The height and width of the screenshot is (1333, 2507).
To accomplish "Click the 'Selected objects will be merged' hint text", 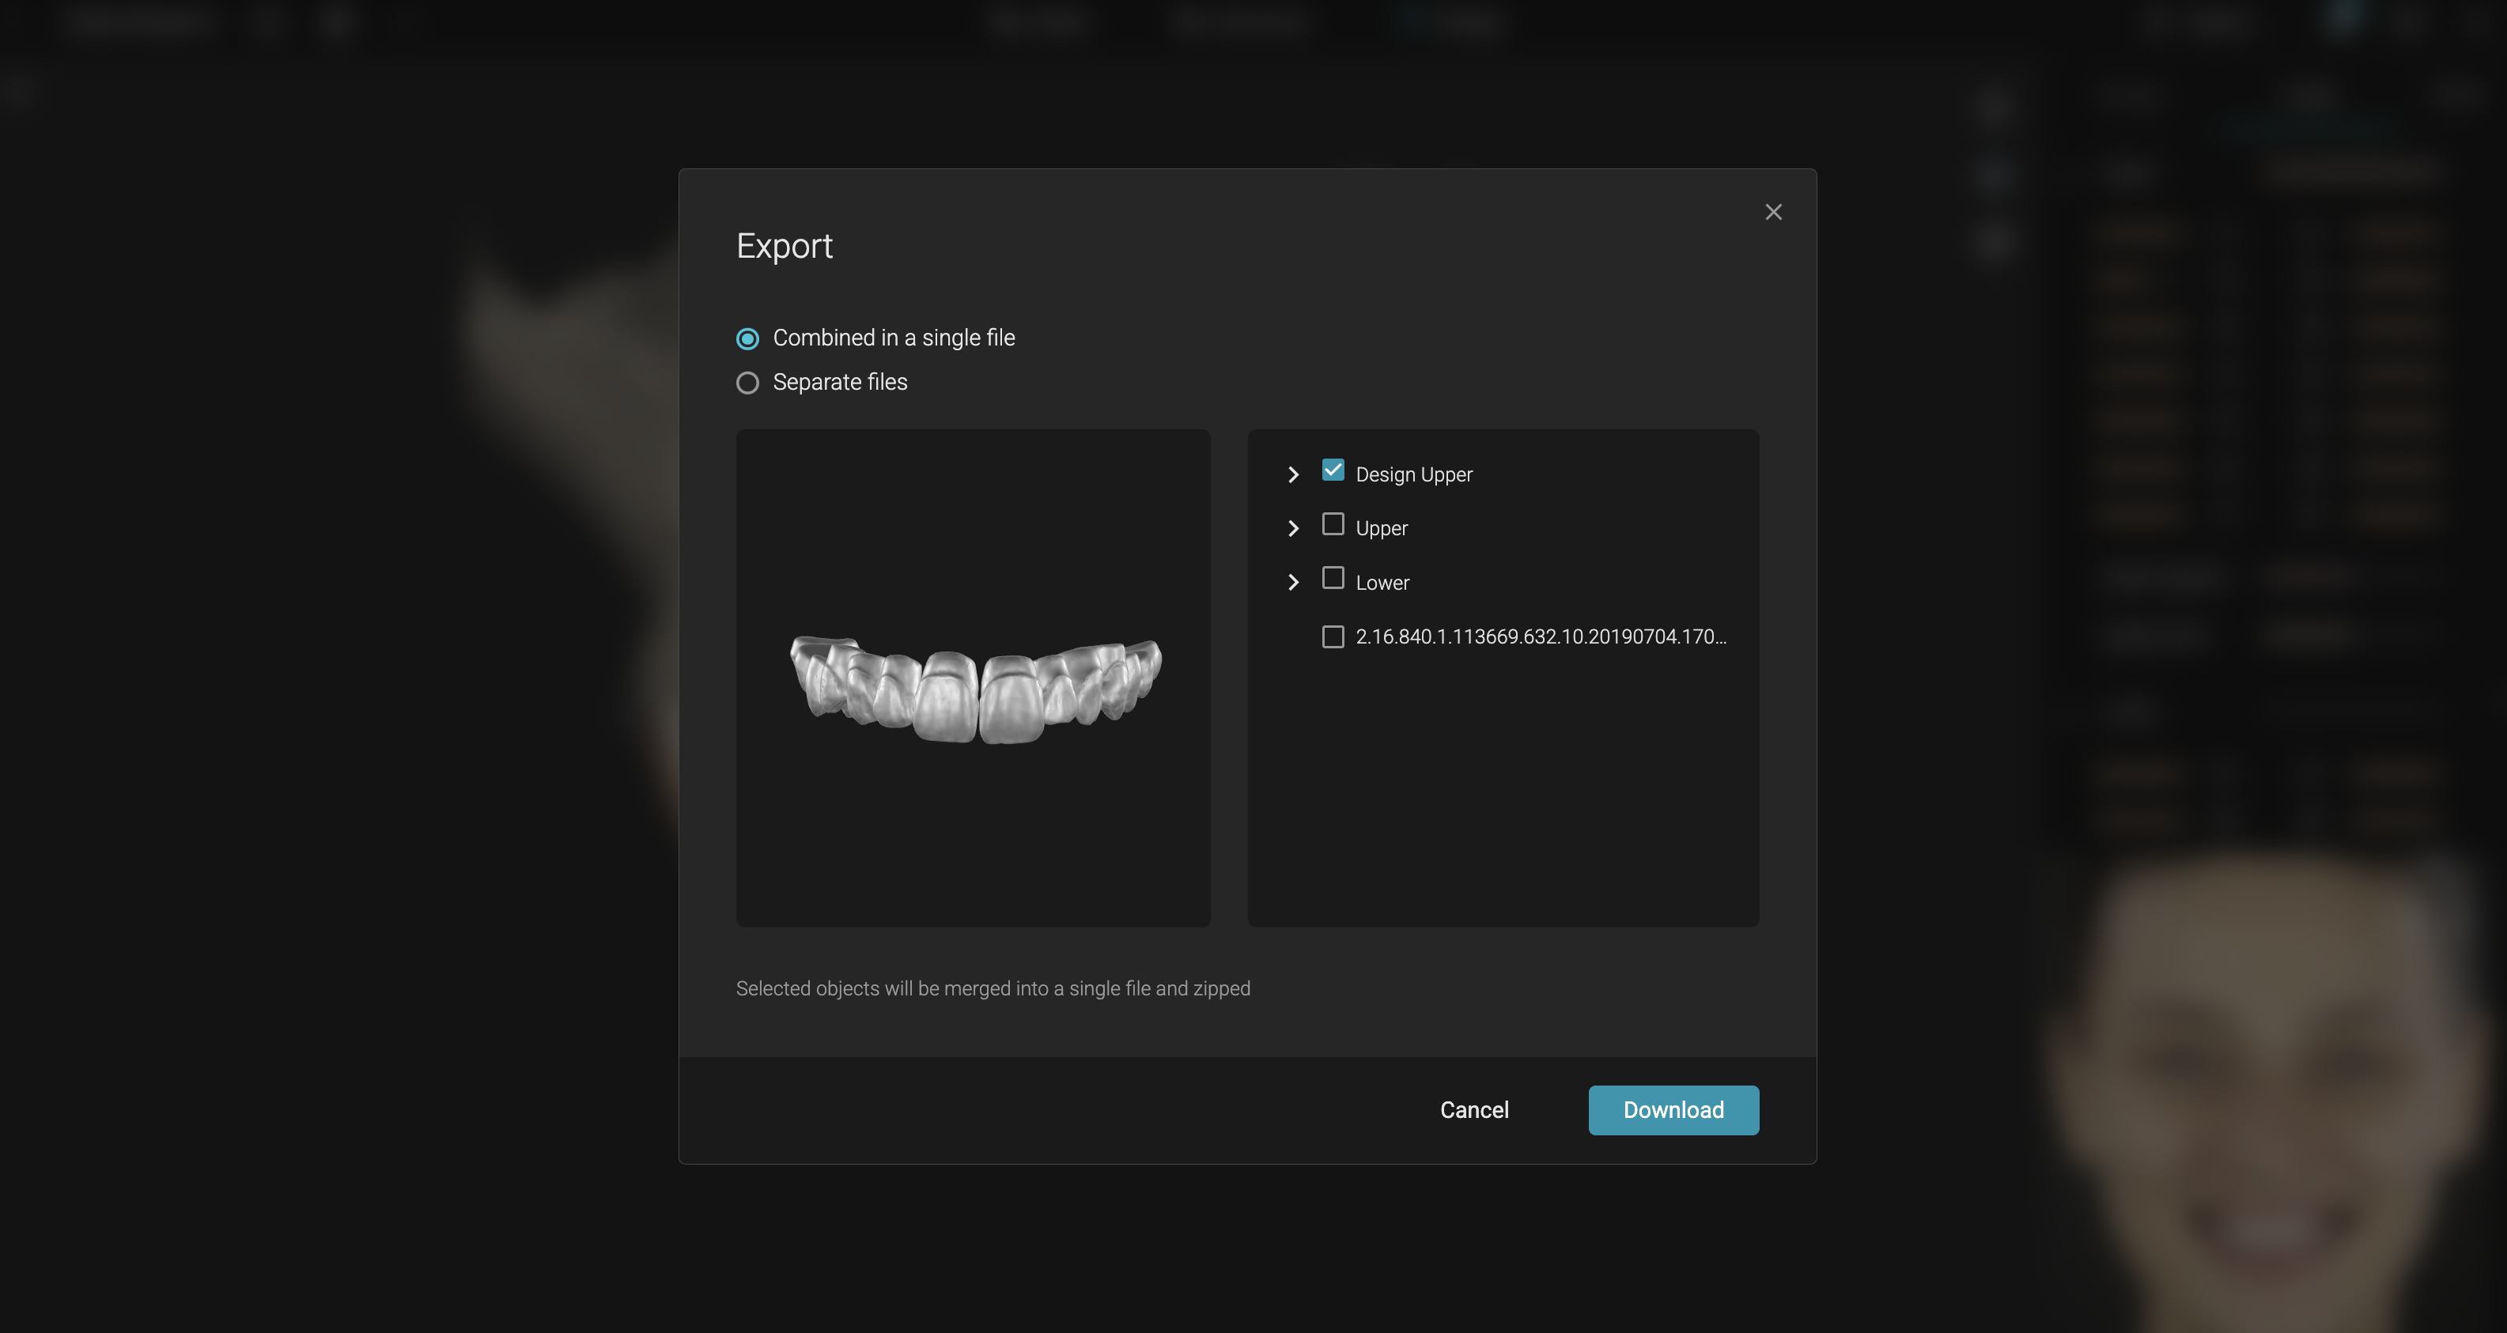I will [993, 988].
